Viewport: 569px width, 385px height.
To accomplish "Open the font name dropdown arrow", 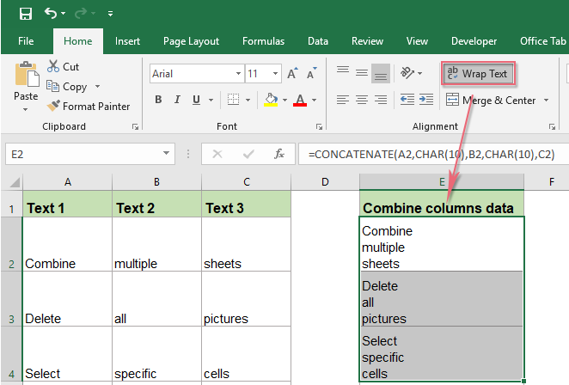I will click(238, 74).
